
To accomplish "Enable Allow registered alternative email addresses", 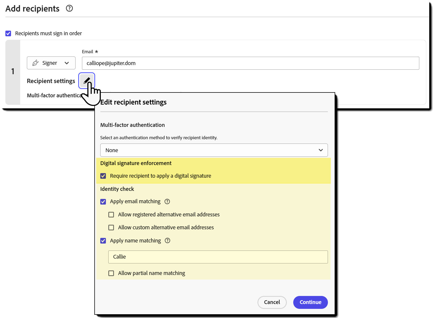I will click(111, 215).
